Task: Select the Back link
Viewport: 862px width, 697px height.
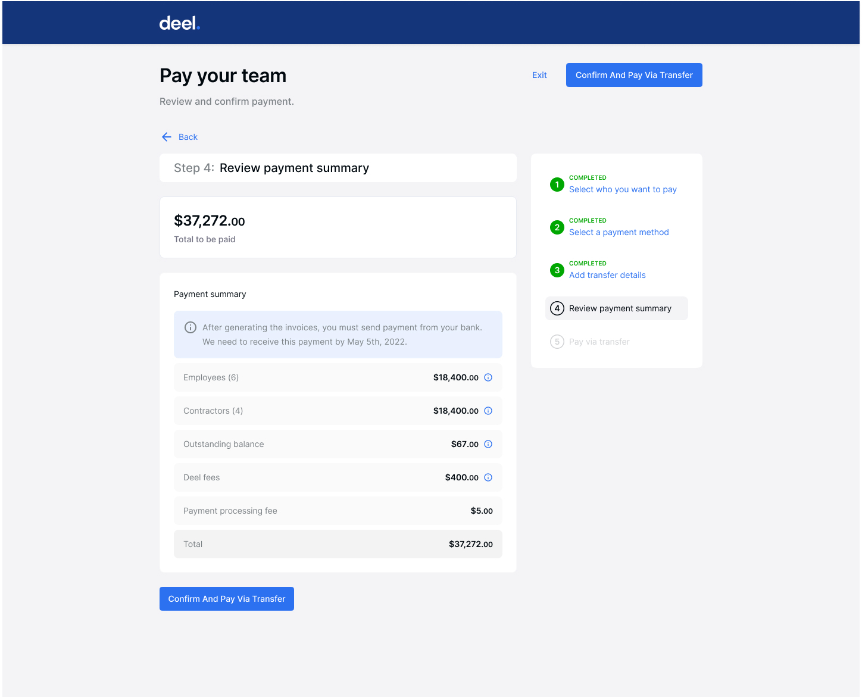Action: (x=188, y=137)
